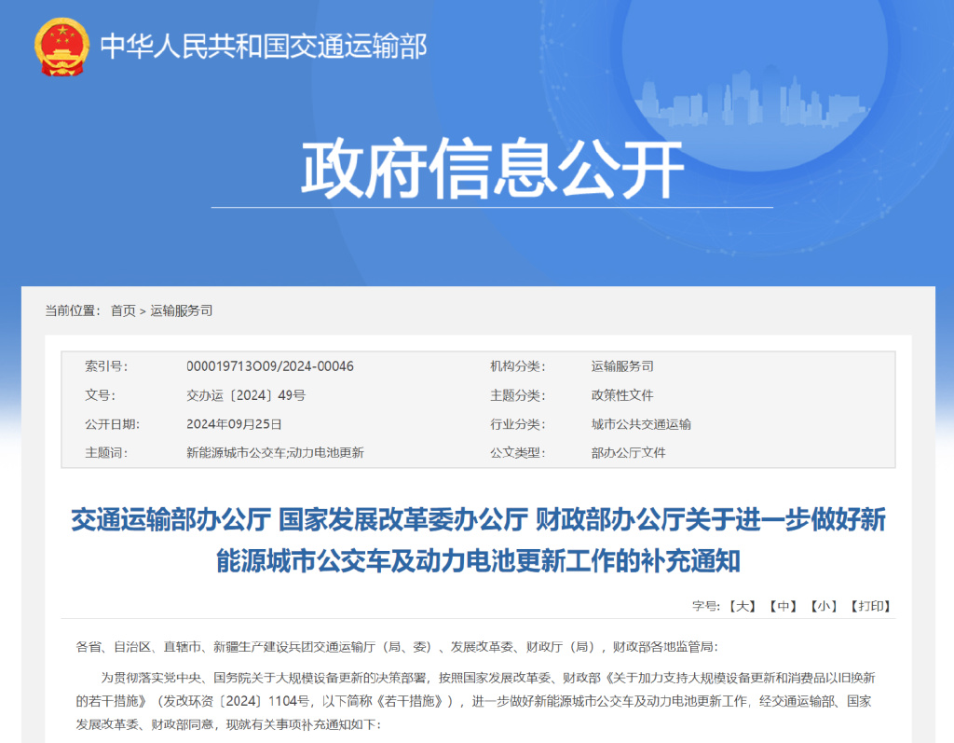954x743 pixels.
Task: Open the 运输服务司 department link
Action: pyautogui.click(x=181, y=310)
